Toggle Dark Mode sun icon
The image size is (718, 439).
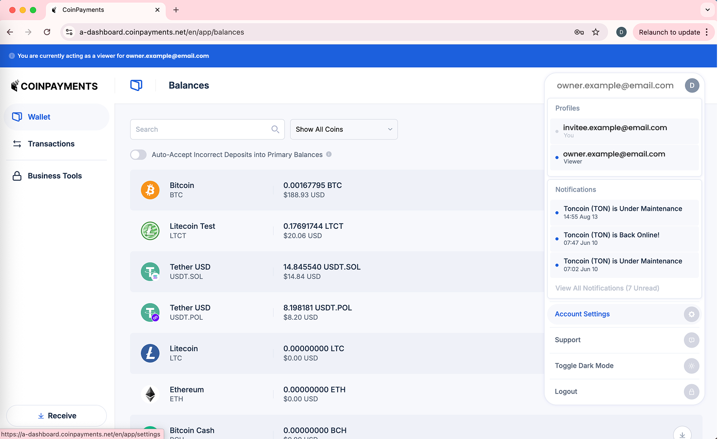click(x=691, y=366)
